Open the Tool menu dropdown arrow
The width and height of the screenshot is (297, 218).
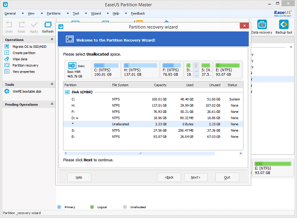pos(86,13)
